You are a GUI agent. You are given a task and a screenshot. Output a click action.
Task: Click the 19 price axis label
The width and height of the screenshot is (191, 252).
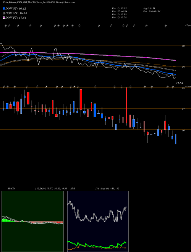tap(183, 67)
